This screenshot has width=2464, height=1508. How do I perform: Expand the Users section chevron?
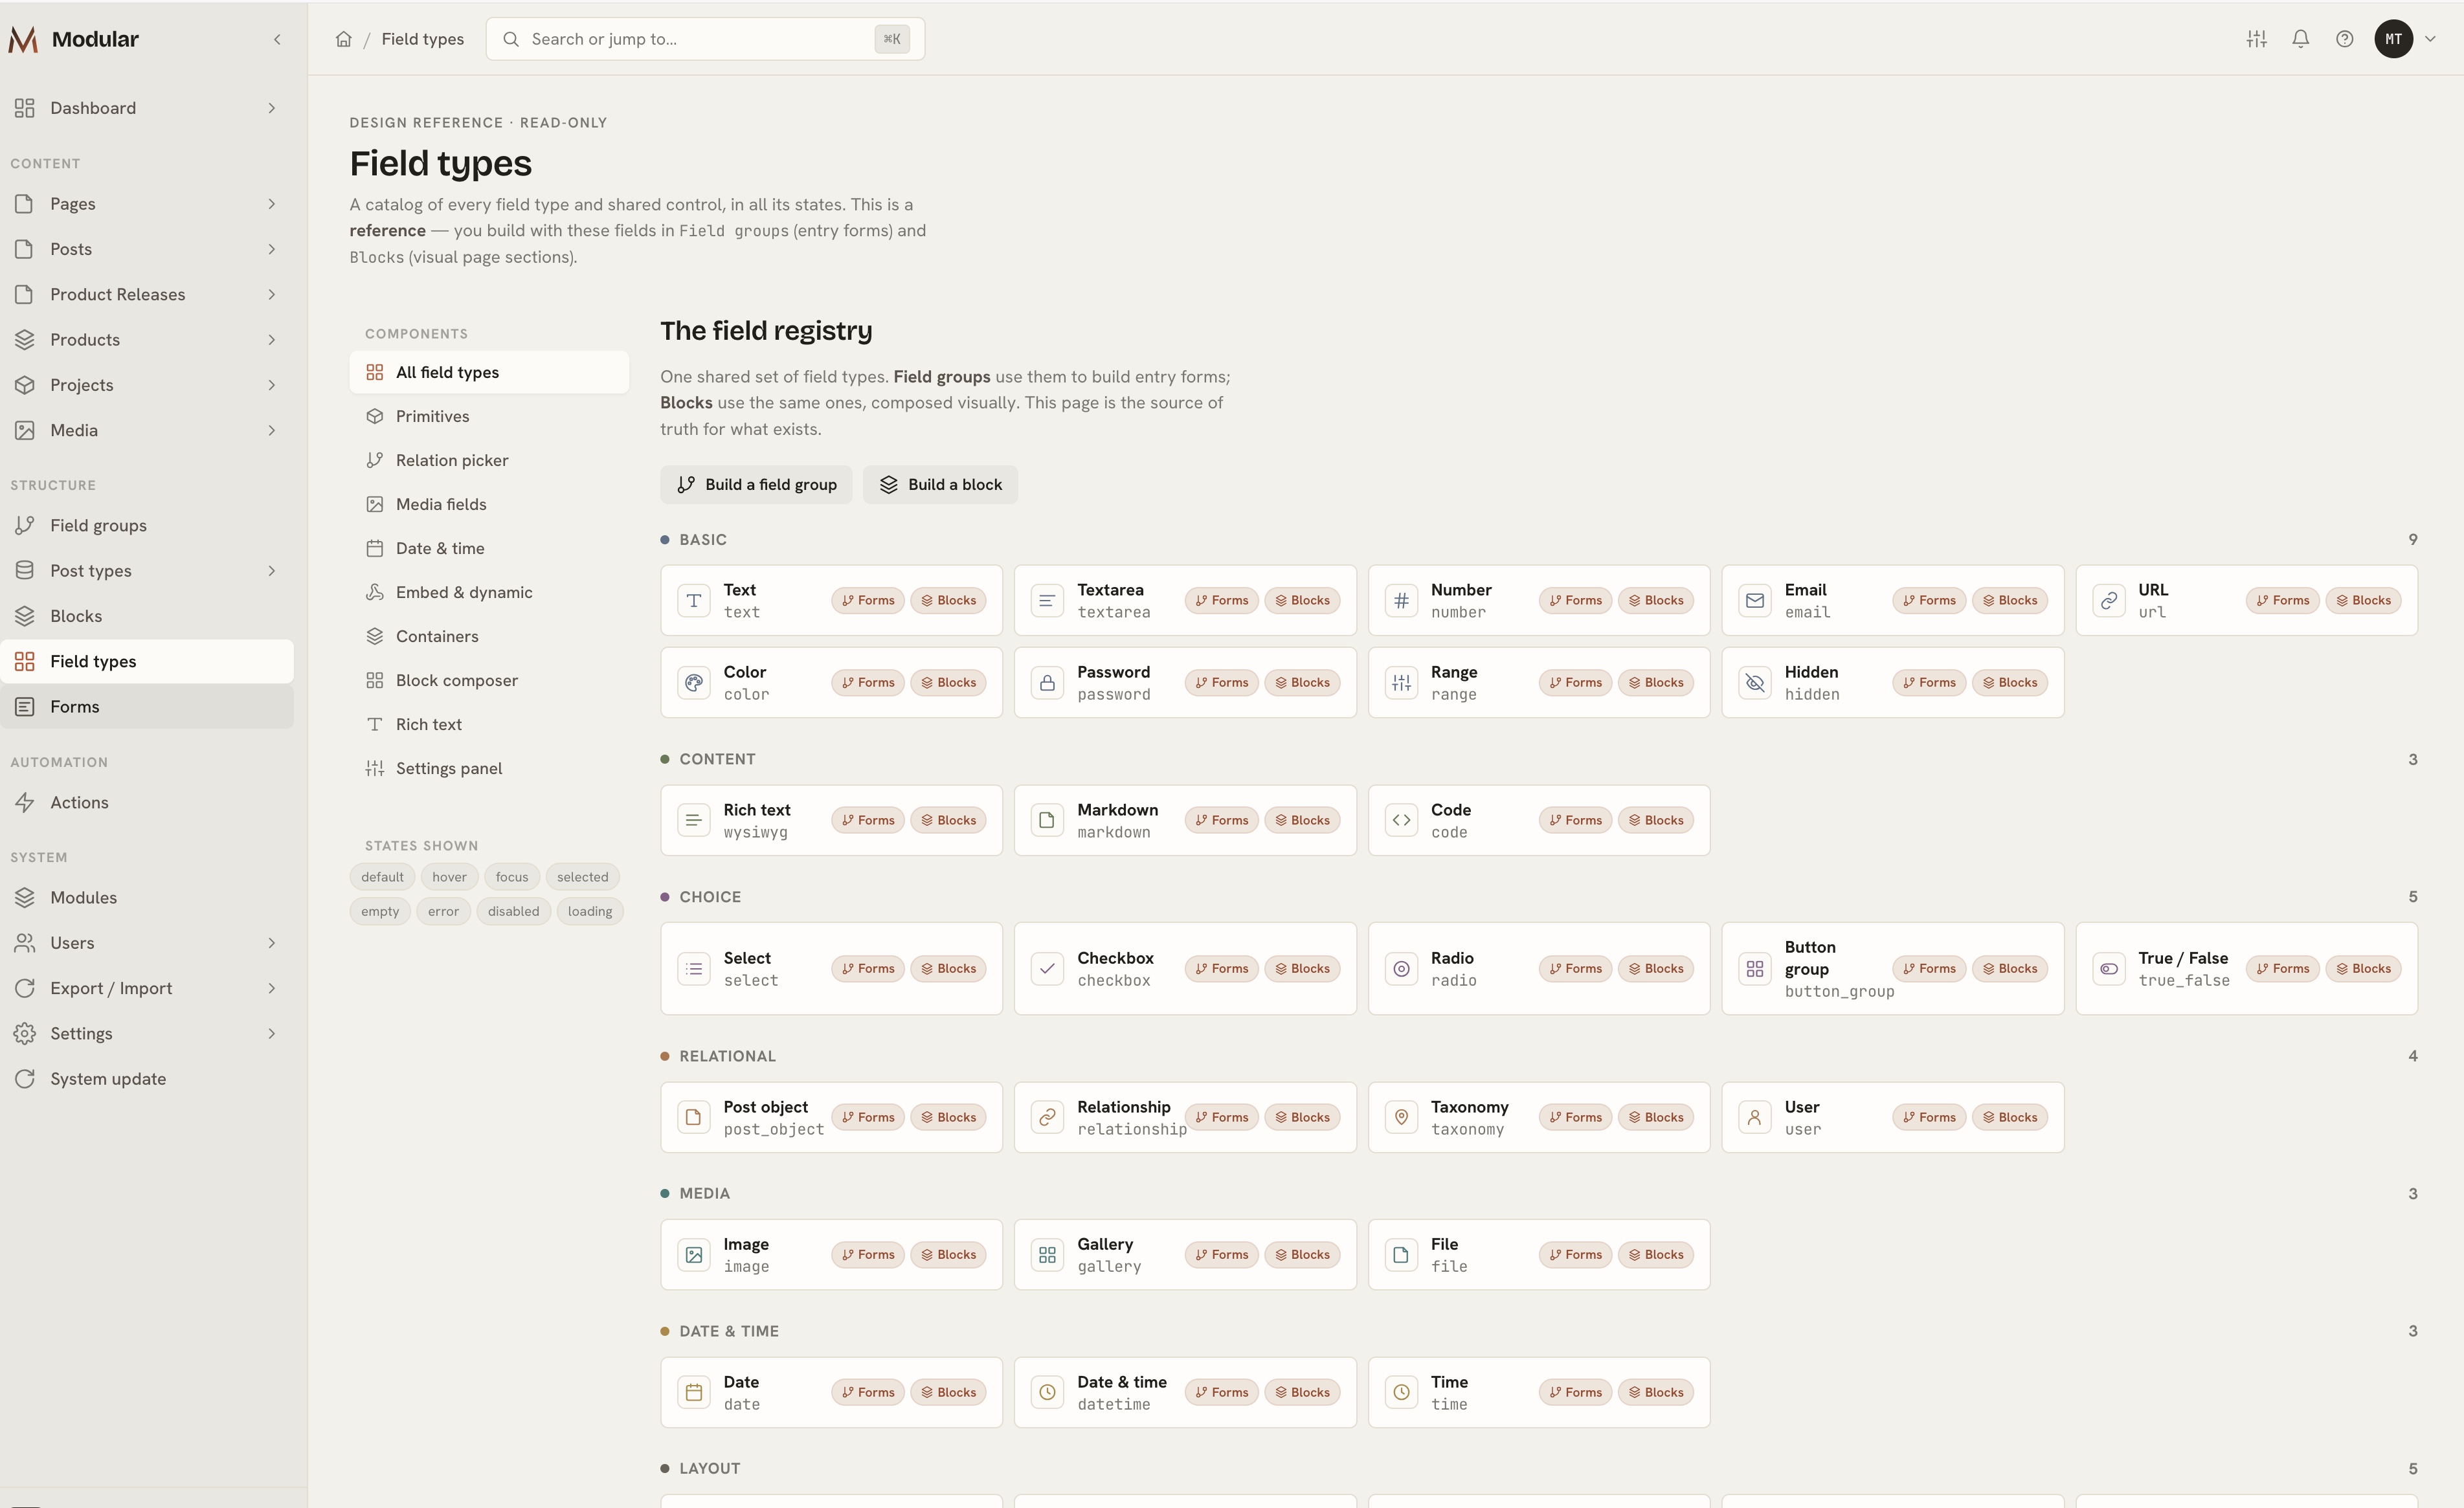[271, 943]
